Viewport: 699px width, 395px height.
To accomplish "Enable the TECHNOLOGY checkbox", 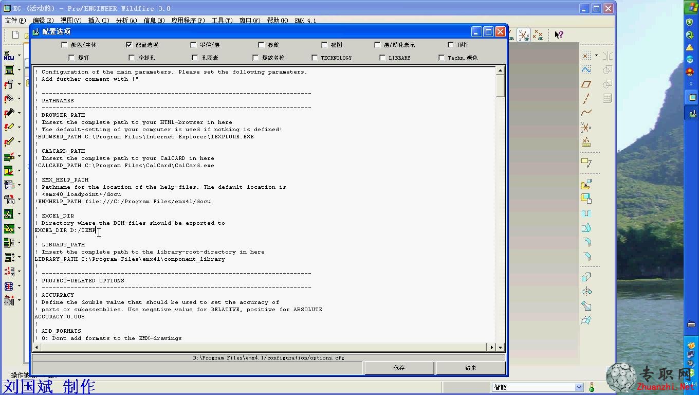I will click(315, 58).
